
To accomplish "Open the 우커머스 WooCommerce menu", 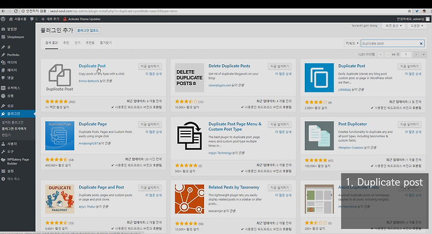I will [x=13, y=88].
